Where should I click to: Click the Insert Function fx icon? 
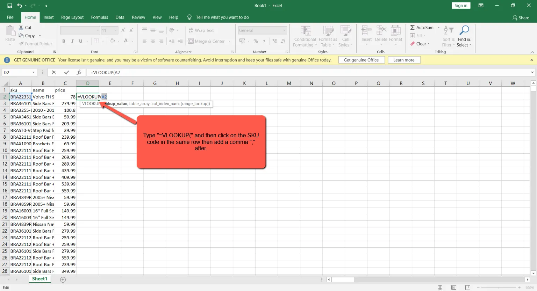tap(79, 72)
